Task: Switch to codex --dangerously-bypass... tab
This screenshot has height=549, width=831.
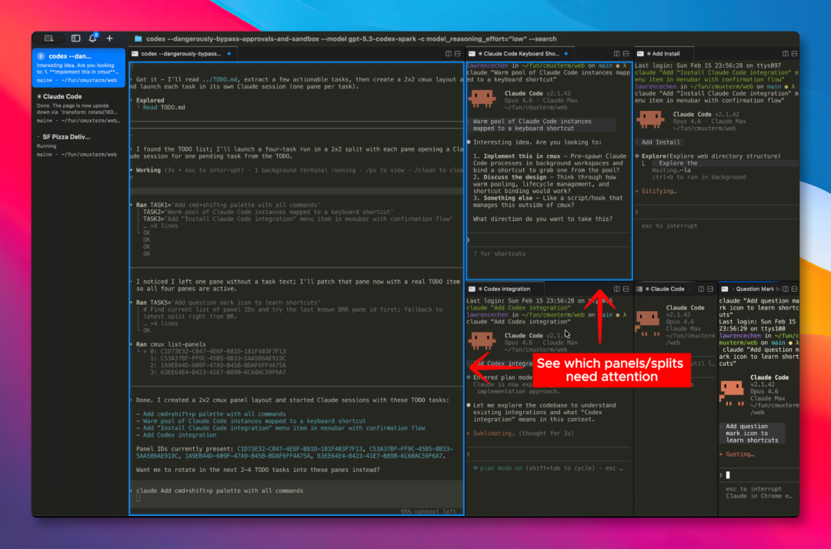Action: (182, 54)
